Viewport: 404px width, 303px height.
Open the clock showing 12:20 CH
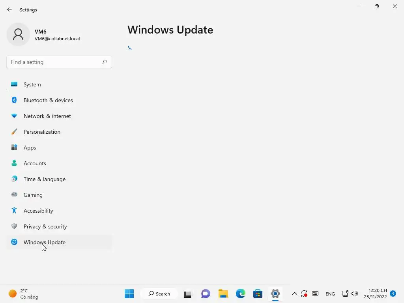click(x=376, y=294)
